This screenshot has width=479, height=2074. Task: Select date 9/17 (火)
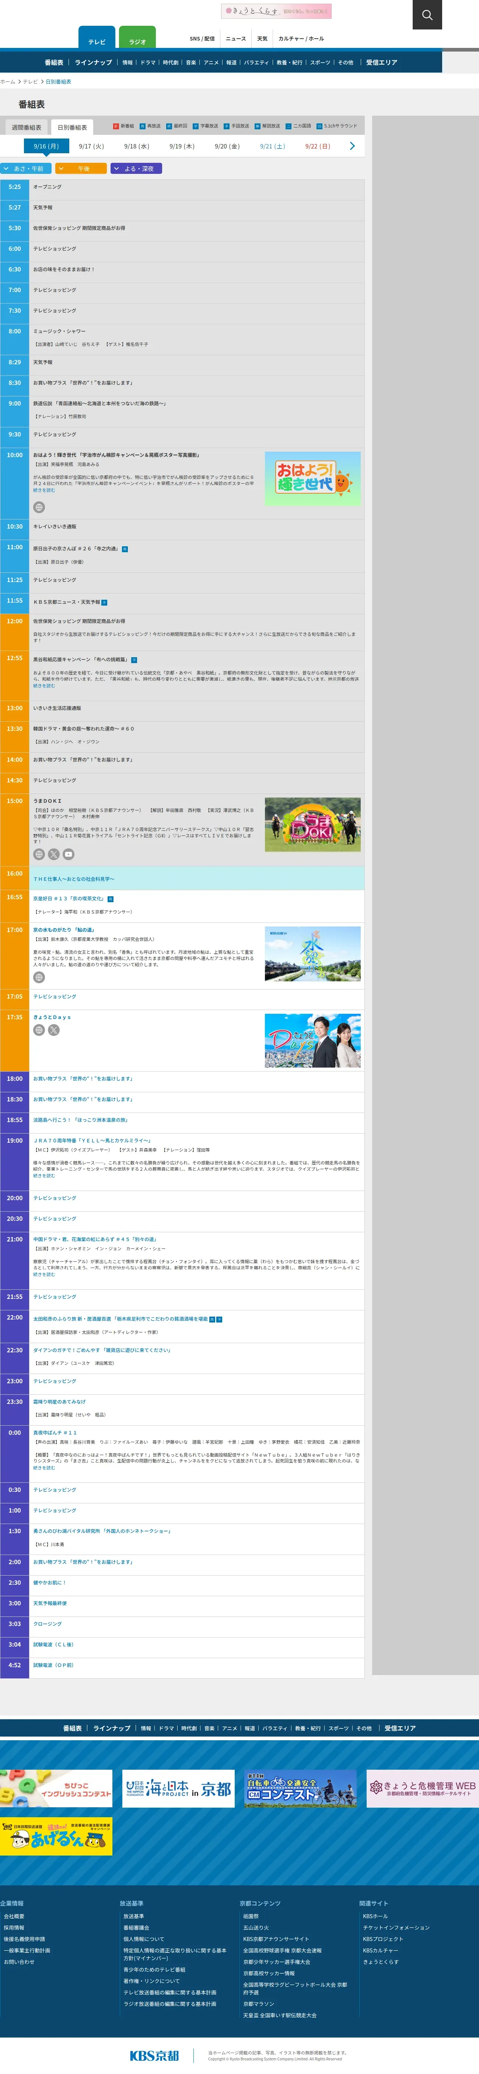pos(91,147)
